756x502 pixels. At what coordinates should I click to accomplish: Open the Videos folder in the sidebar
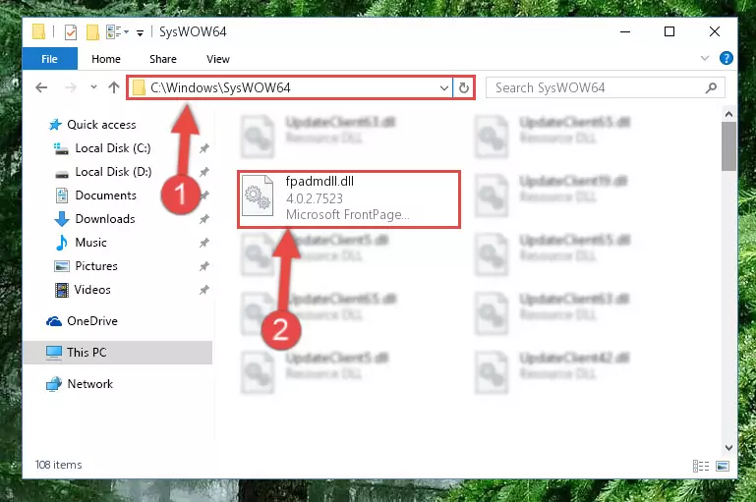[x=92, y=290]
